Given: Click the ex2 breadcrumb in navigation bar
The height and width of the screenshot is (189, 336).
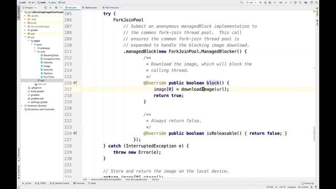Looking at the screenshot, I should 22,3.
